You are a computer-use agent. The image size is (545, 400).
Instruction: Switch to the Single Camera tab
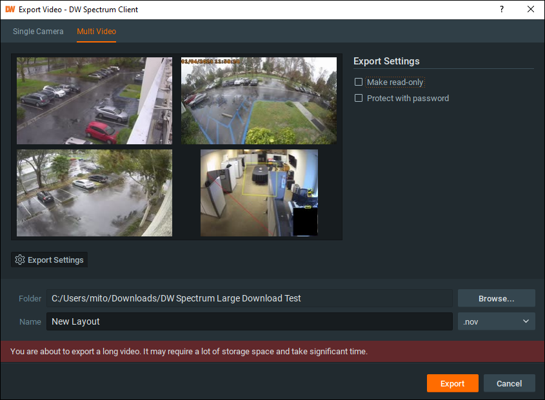pos(38,32)
